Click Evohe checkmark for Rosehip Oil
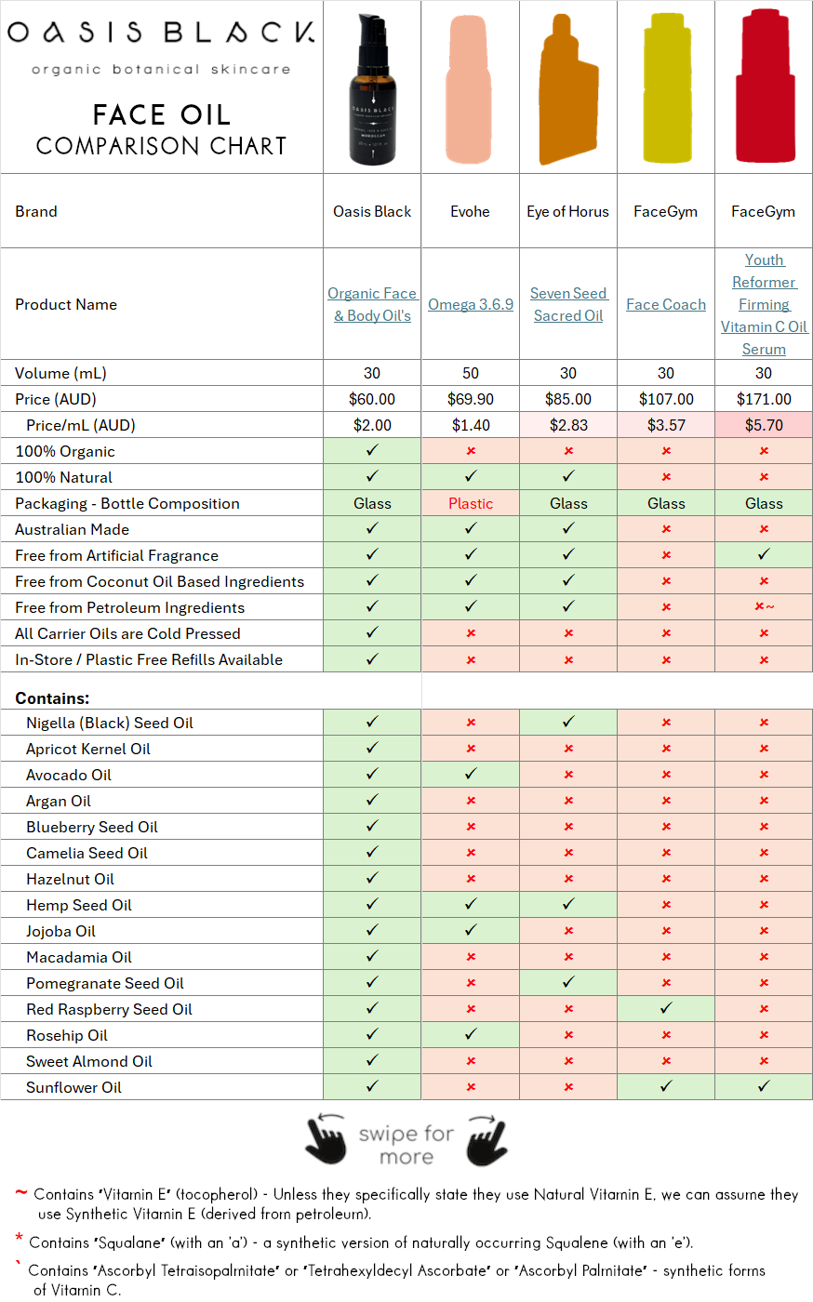 tap(471, 1034)
